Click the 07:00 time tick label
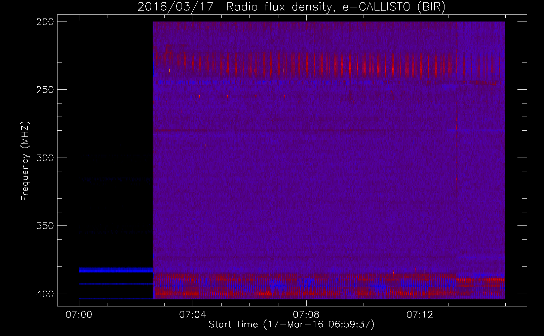This screenshot has width=544, height=336. click(79, 315)
